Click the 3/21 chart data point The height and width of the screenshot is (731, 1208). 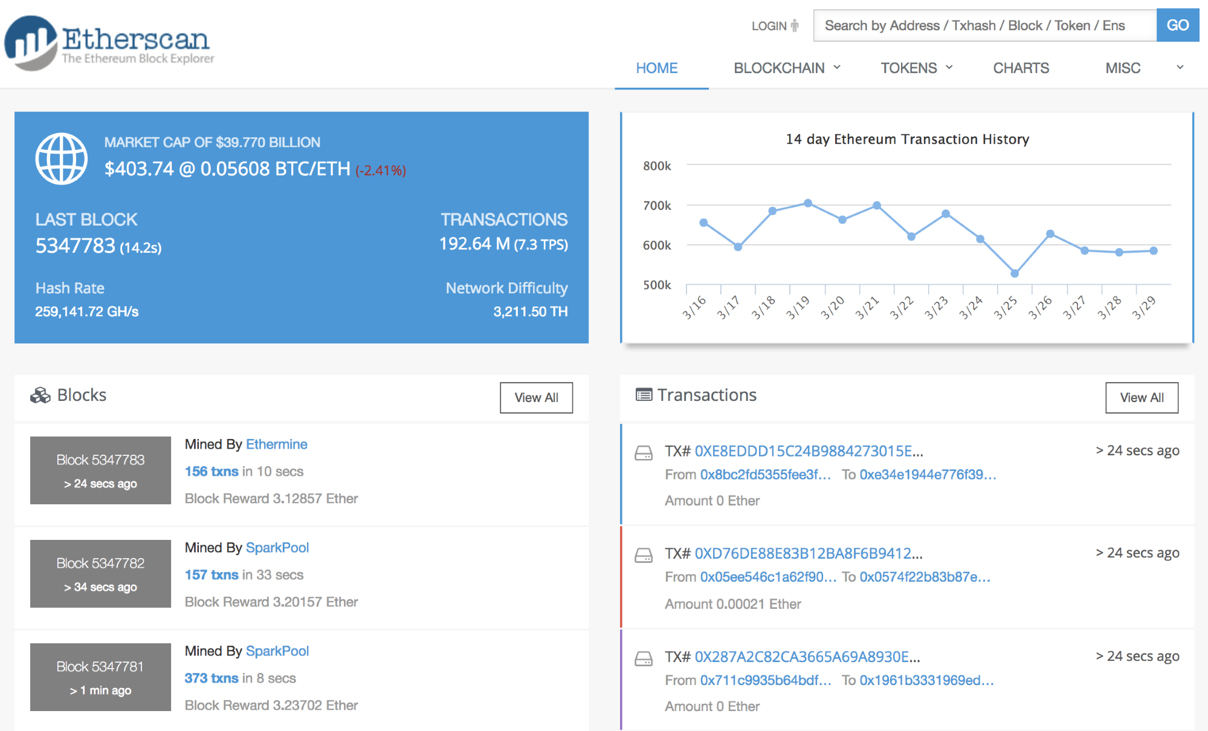tap(877, 206)
